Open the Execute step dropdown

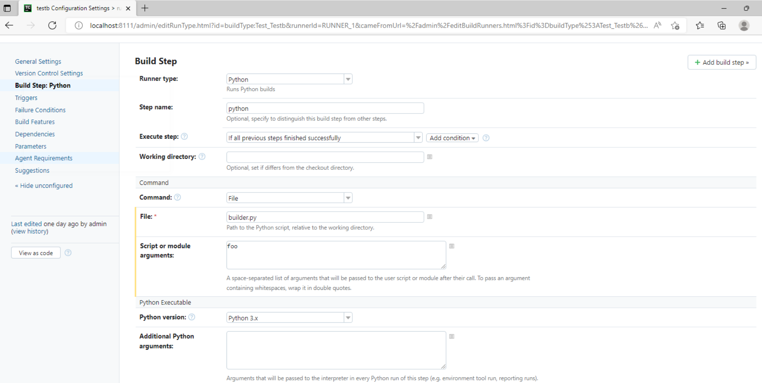coord(324,138)
